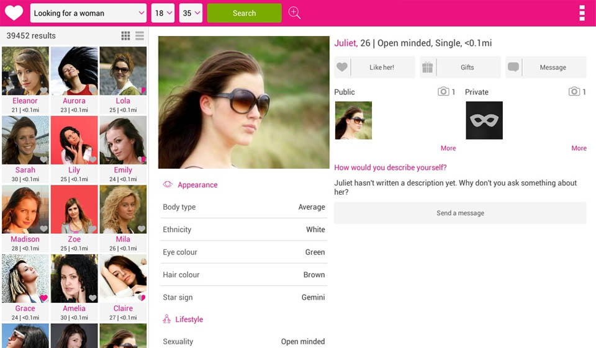Image resolution: width=596 pixels, height=348 pixels.
Task: Open the maximum age 35 dropdown
Action: [x=191, y=13]
